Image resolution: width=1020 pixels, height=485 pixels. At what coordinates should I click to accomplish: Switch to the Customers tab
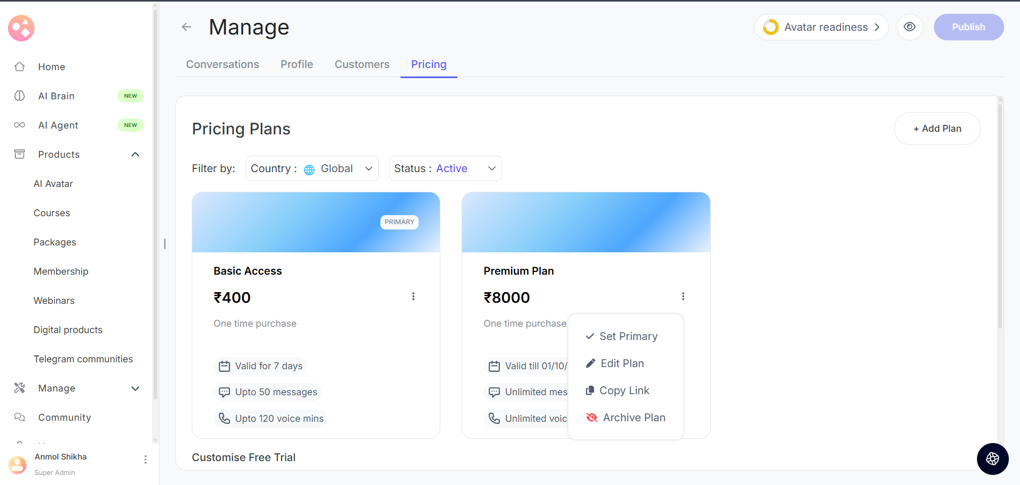[x=362, y=64]
